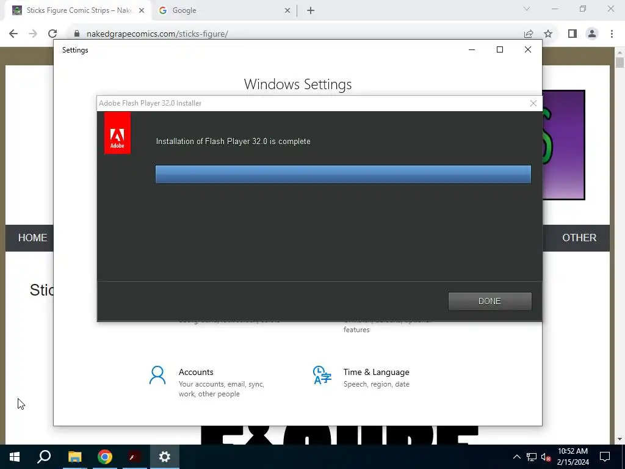
Task: Close the Google tab
Action: coord(287,10)
